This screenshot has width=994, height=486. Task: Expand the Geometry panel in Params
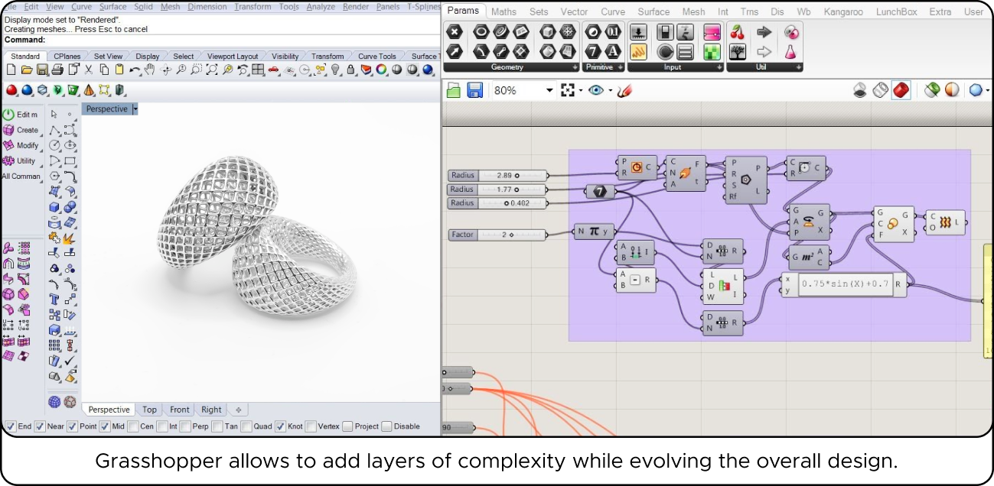click(574, 67)
